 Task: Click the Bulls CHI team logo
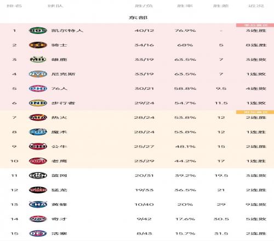click(38, 146)
